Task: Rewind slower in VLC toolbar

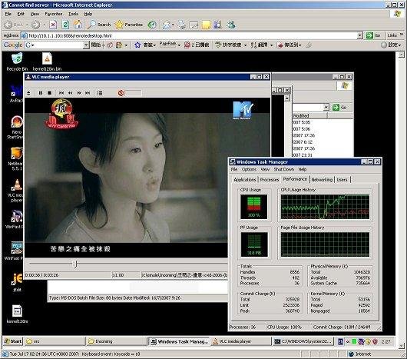Action: [71, 93]
